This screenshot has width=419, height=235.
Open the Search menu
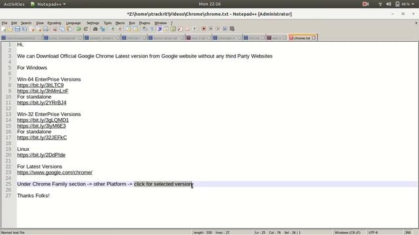click(26, 23)
